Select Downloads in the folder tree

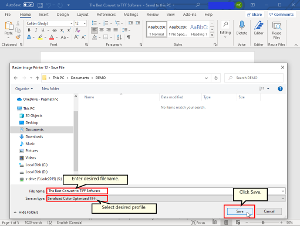point(34,137)
